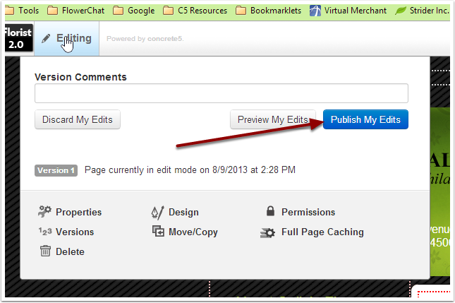Click the Permissions padlock icon

point(270,212)
